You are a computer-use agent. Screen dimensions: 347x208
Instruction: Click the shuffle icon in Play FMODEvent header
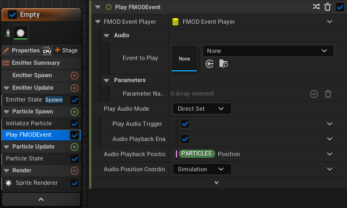[x=316, y=6]
